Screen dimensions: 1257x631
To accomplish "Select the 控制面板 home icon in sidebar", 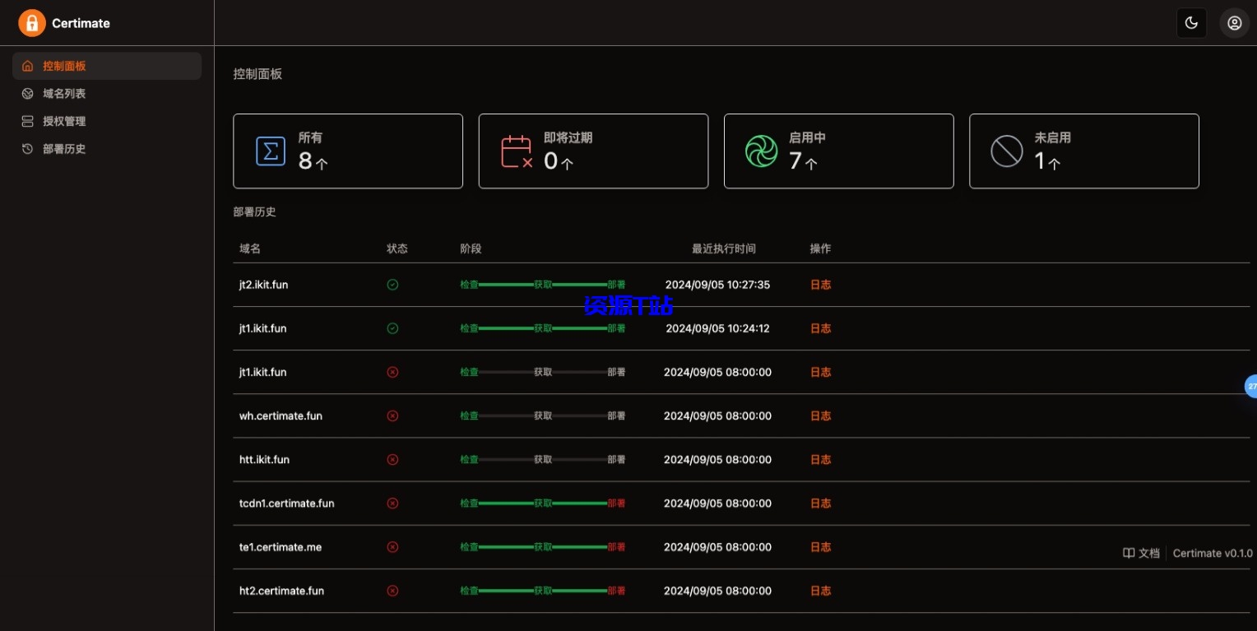I will [x=27, y=65].
